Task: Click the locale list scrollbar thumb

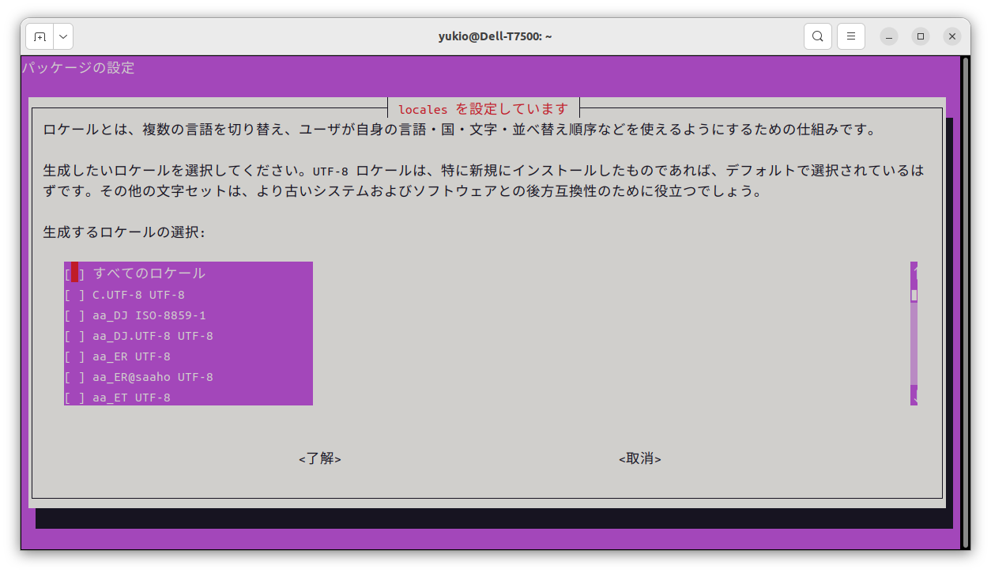Action: [x=913, y=296]
